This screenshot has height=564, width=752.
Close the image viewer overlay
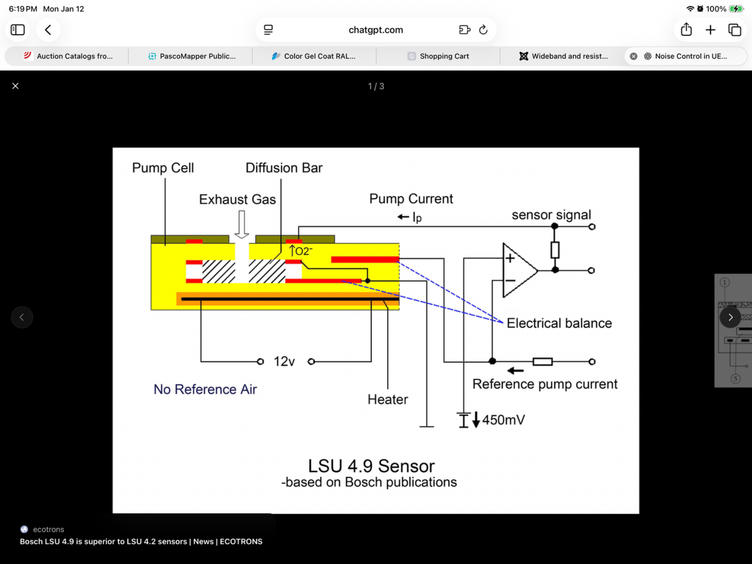(x=16, y=86)
